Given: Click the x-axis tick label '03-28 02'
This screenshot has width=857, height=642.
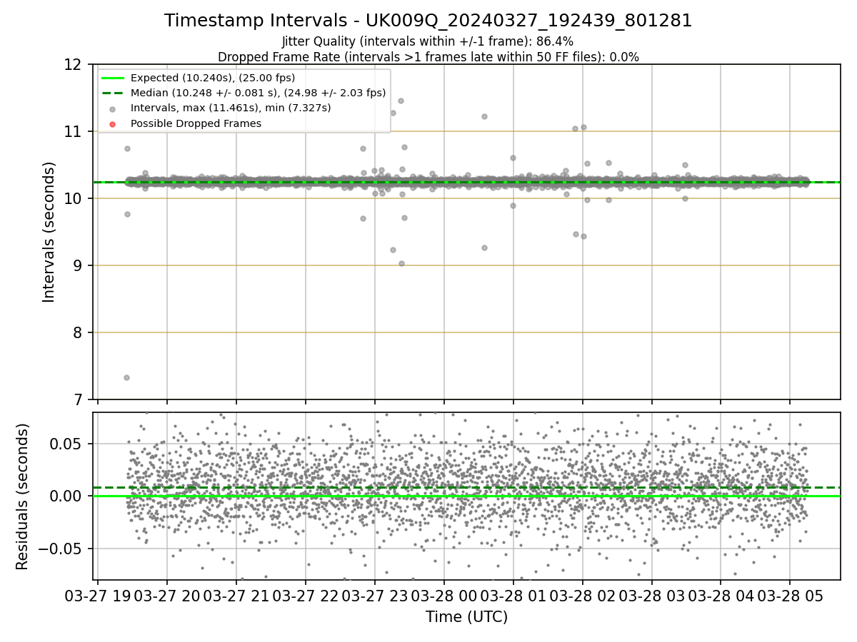Looking at the screenshot, I should (x=582, y=595).
